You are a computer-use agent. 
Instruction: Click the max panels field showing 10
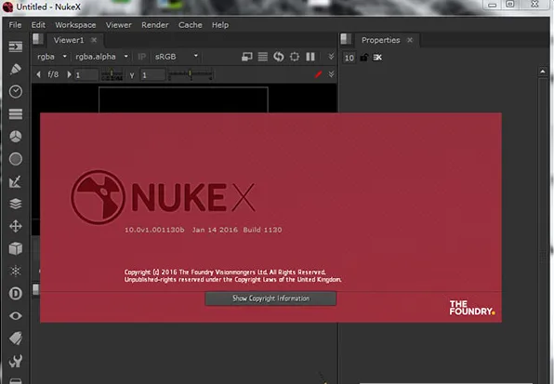[x=350, y=58]
